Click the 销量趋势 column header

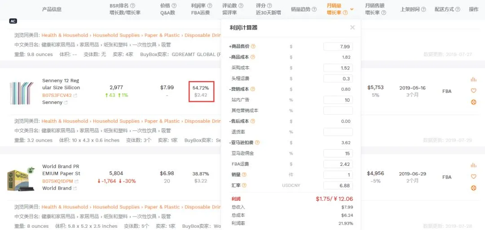click(300, 9)
